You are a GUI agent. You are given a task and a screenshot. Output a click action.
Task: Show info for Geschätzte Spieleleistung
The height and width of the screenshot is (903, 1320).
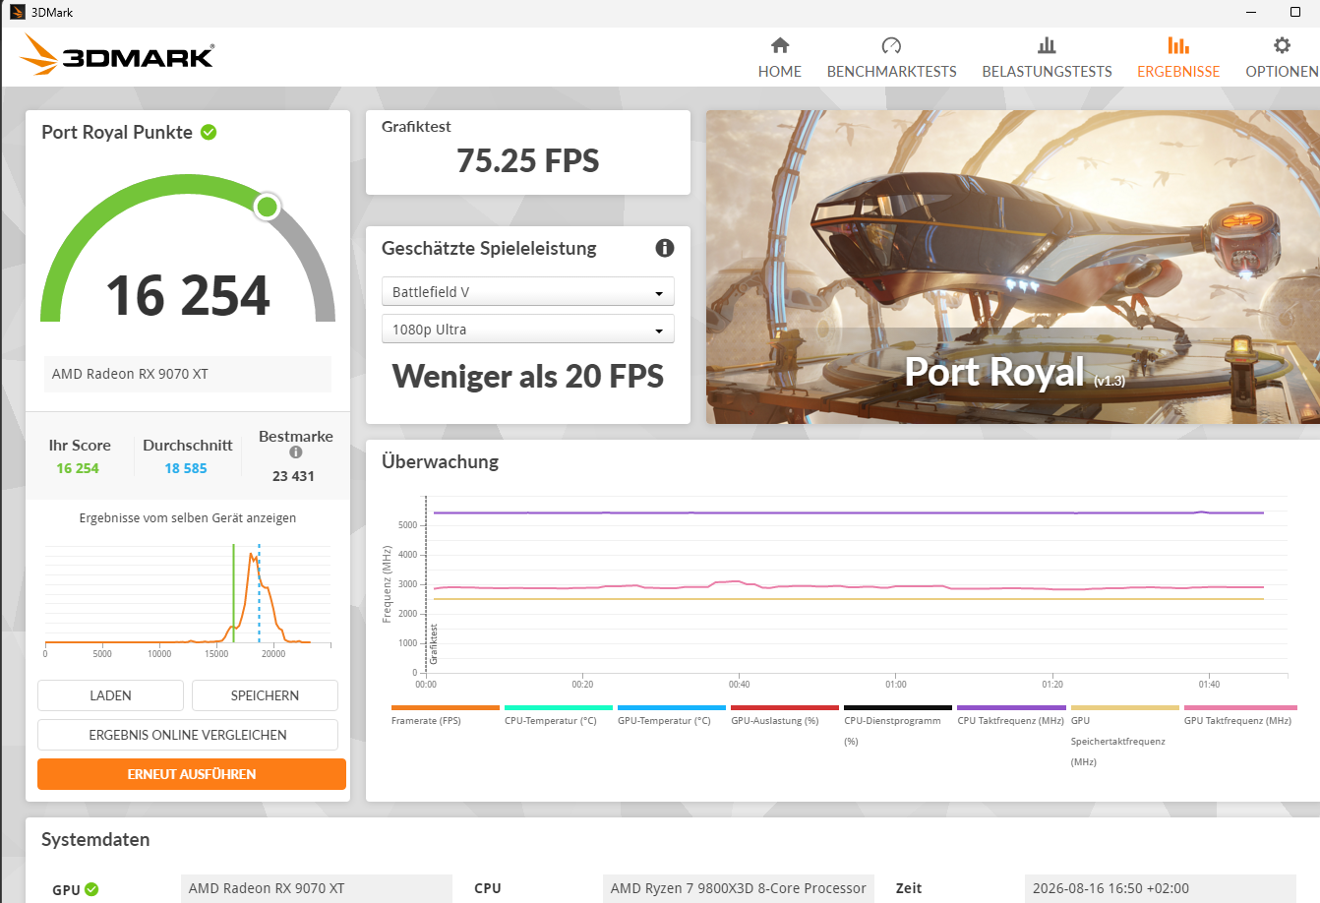(665, 248)
